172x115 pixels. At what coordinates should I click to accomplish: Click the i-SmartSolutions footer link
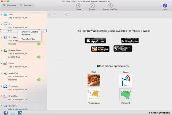pos(160,113)
